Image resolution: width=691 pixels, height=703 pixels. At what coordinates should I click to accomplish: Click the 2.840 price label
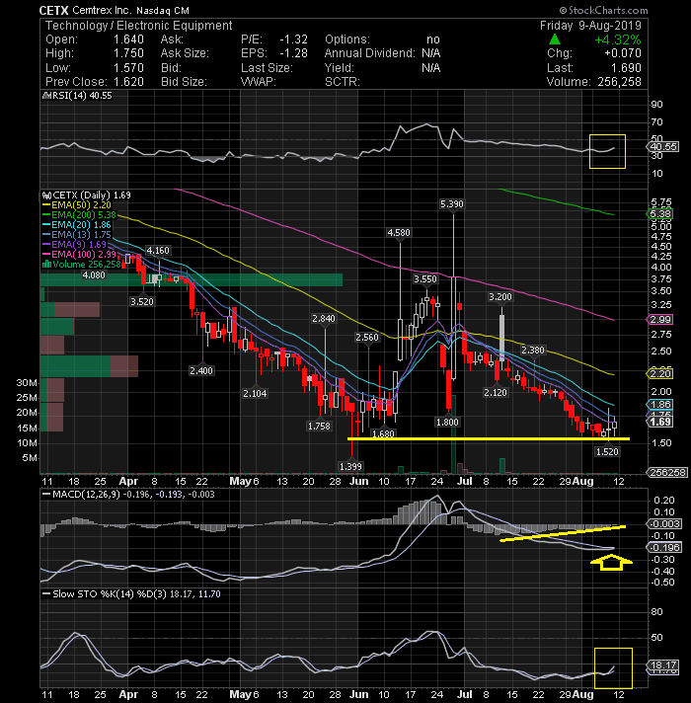click(324, 318)
